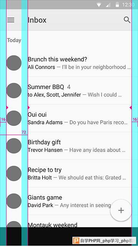The image size is (138, 246).
Task: Select Ali Connors' avatar circle
Action: 14,63
